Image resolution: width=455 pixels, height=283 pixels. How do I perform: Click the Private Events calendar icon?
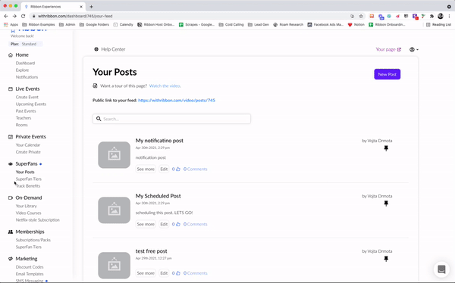pos(11,137)
